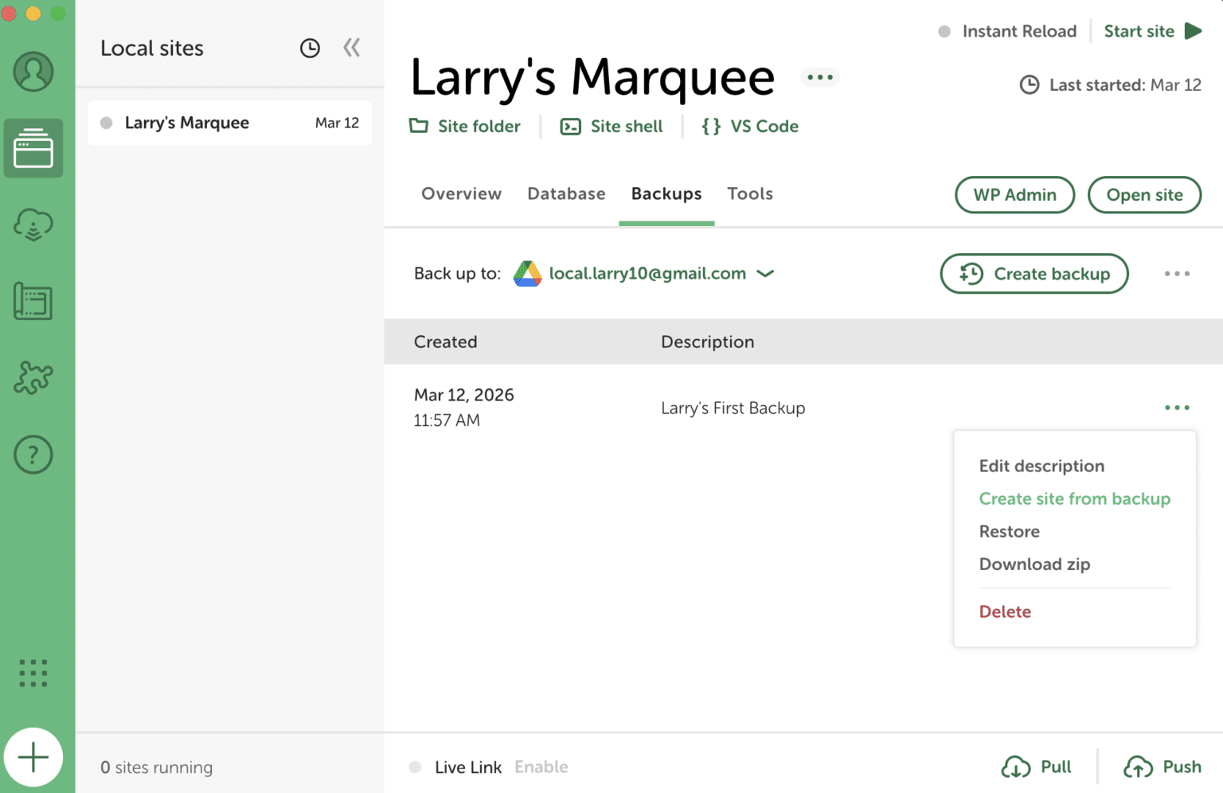Select the Local sites window icon
The width and height of the screenshot is (1223, 793).
pos(33,148)
